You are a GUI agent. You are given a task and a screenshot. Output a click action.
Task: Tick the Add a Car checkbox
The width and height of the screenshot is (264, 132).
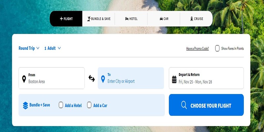[x=89, y=105]
